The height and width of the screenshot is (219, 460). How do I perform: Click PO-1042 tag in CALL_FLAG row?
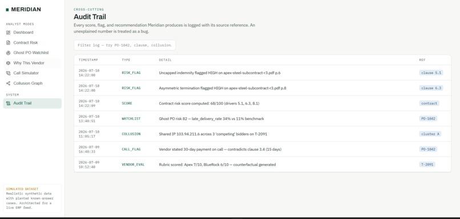(428, 149)
